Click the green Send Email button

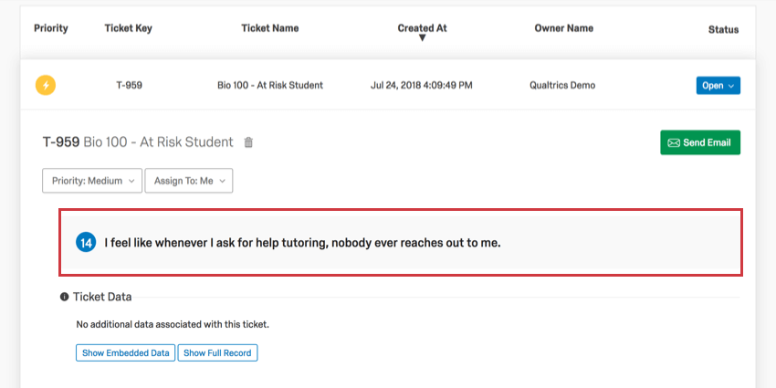point(700,142)
